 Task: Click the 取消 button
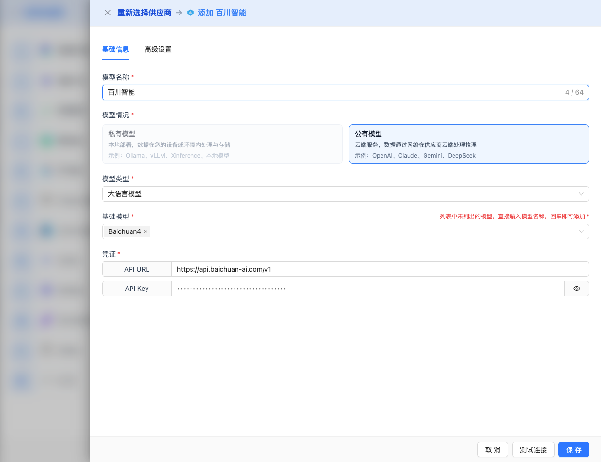click(x=492, y=449)
